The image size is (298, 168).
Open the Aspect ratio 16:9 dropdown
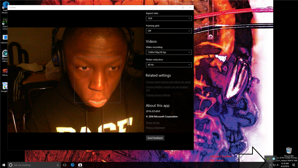169,18
